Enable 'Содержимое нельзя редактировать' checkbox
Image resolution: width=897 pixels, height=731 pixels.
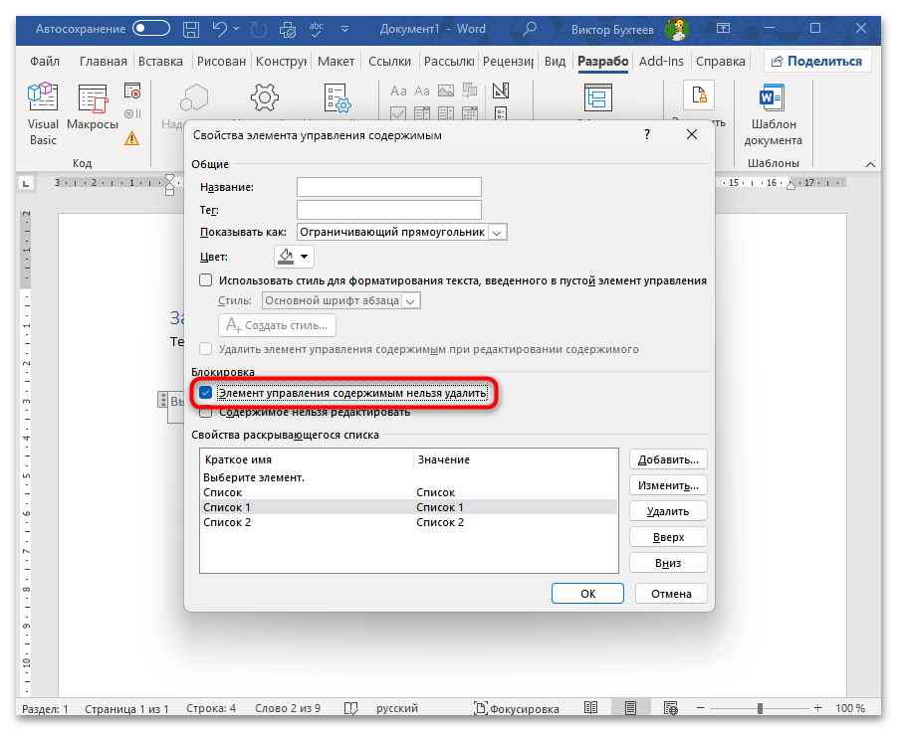tap(206, 412)
